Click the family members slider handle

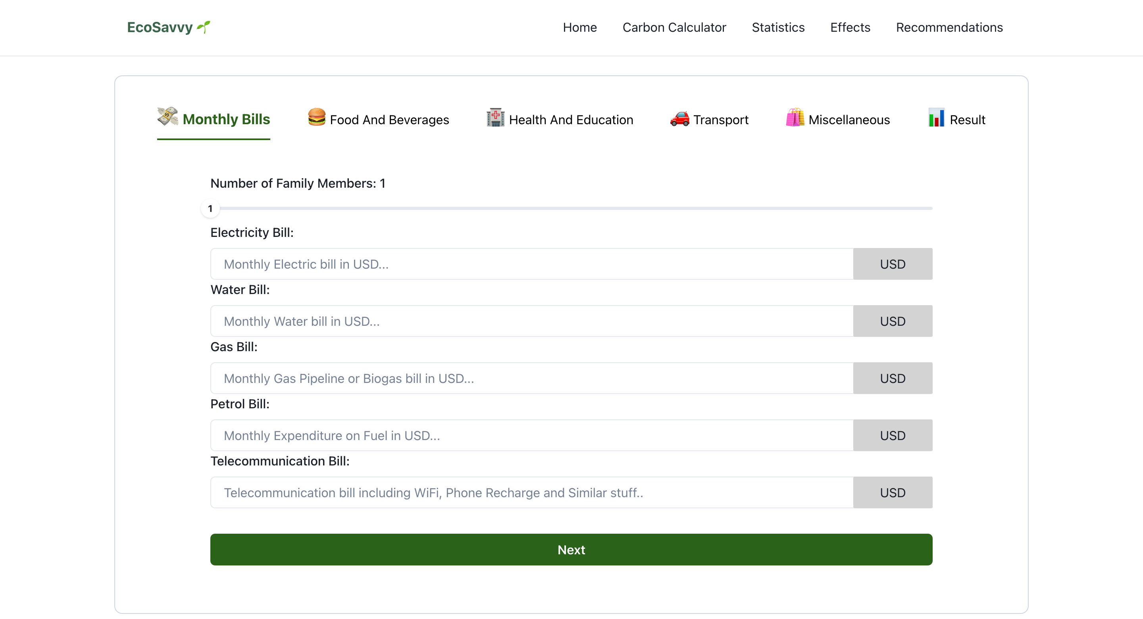tap(210, 209)
